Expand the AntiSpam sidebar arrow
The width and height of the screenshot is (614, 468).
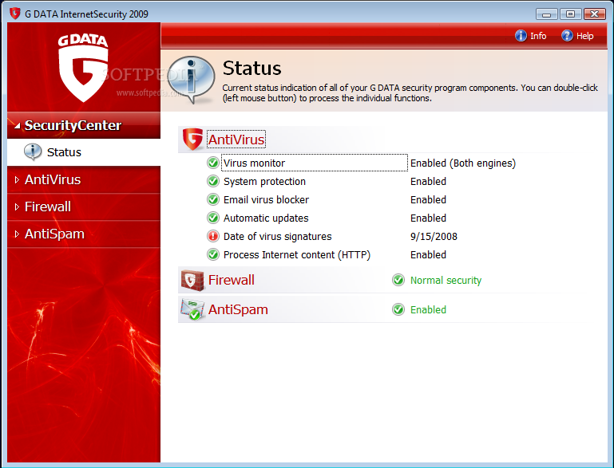point(17,234)
